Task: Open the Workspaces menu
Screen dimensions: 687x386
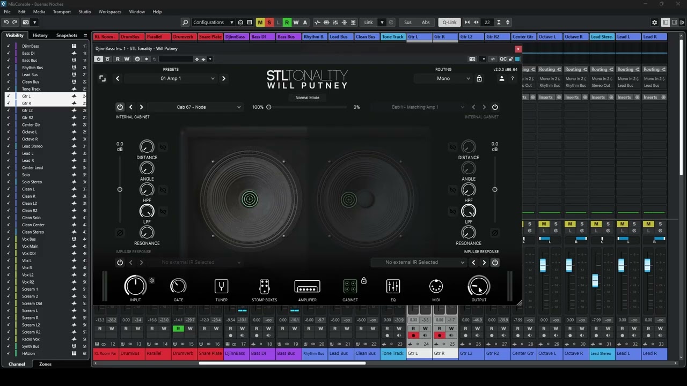Action: (110, 12)
